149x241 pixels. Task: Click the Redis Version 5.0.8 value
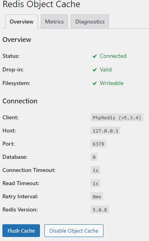click(x=100, y=210)
